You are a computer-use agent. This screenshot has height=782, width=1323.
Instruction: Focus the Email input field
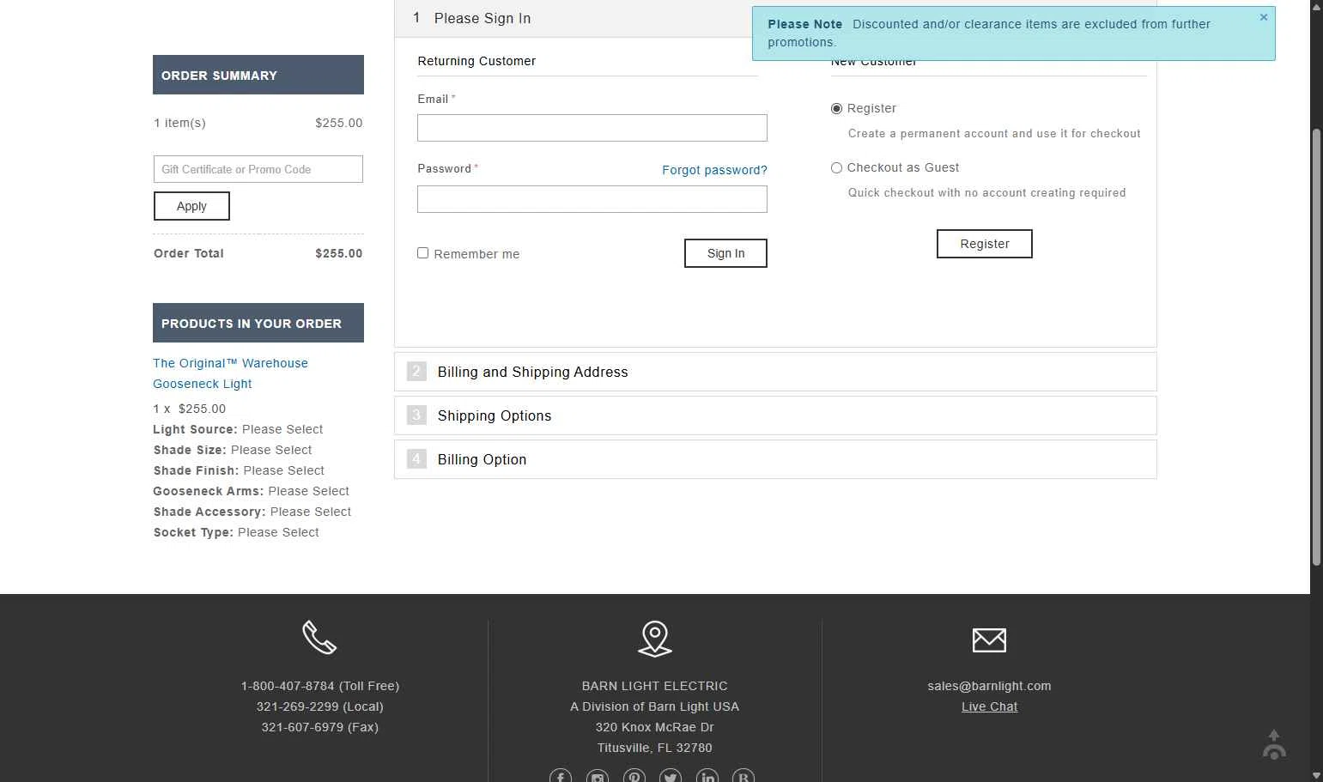[592, 128]
